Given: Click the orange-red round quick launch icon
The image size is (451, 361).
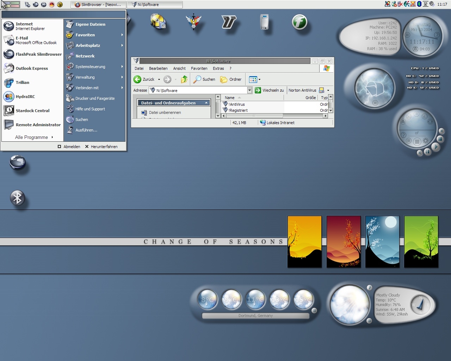Looking at the screenshot, I should tap(52, 5).
